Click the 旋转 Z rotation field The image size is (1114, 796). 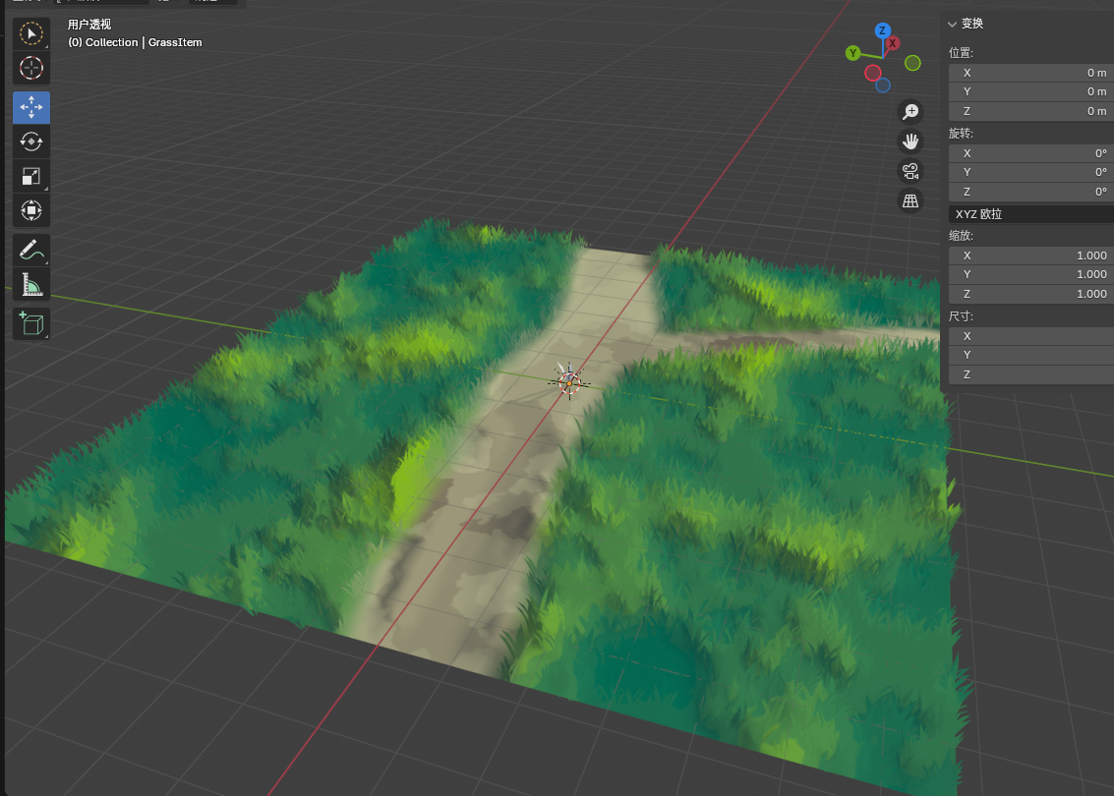coord(1030,191)
